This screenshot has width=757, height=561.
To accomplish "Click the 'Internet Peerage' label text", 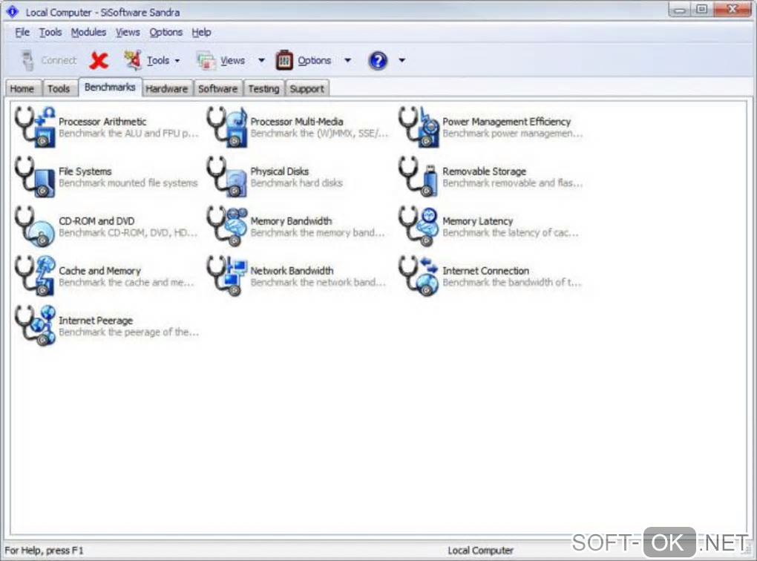I will (x=96, y=321).
